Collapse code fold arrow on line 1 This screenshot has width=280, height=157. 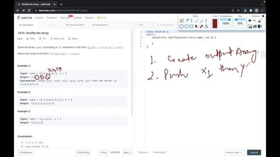click(x=143, y=32)
